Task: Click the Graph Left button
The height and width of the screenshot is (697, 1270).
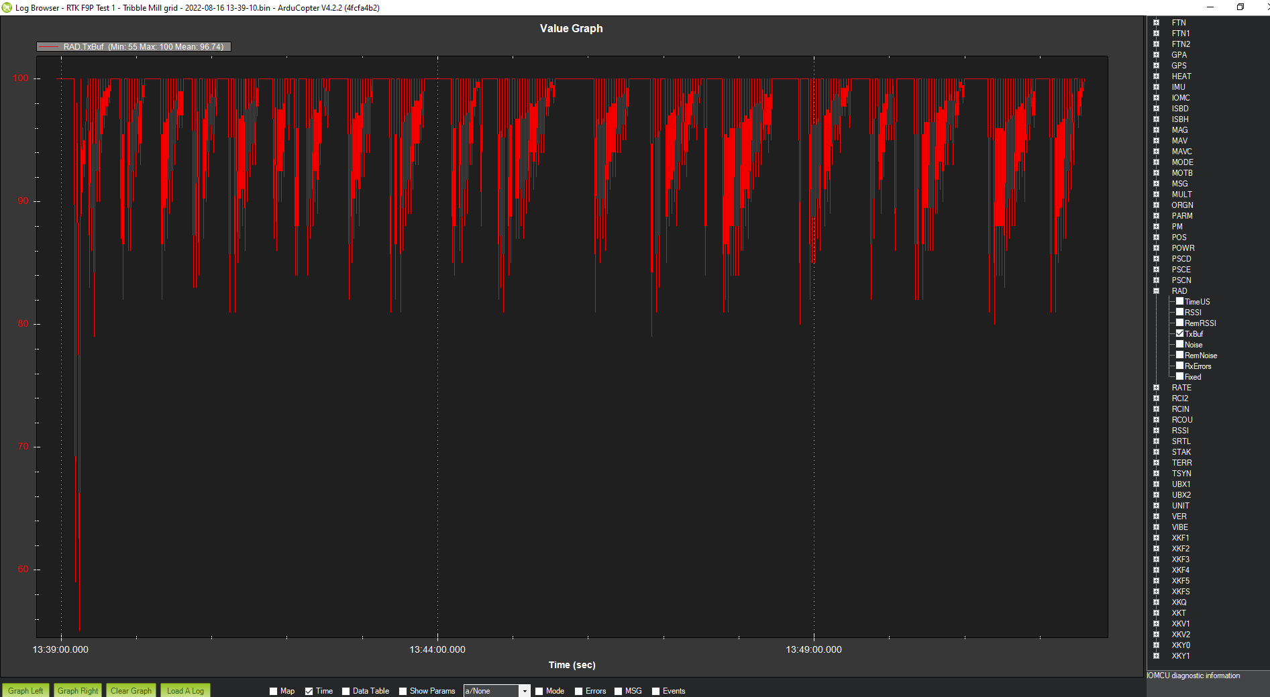Action: coord(25,690)
